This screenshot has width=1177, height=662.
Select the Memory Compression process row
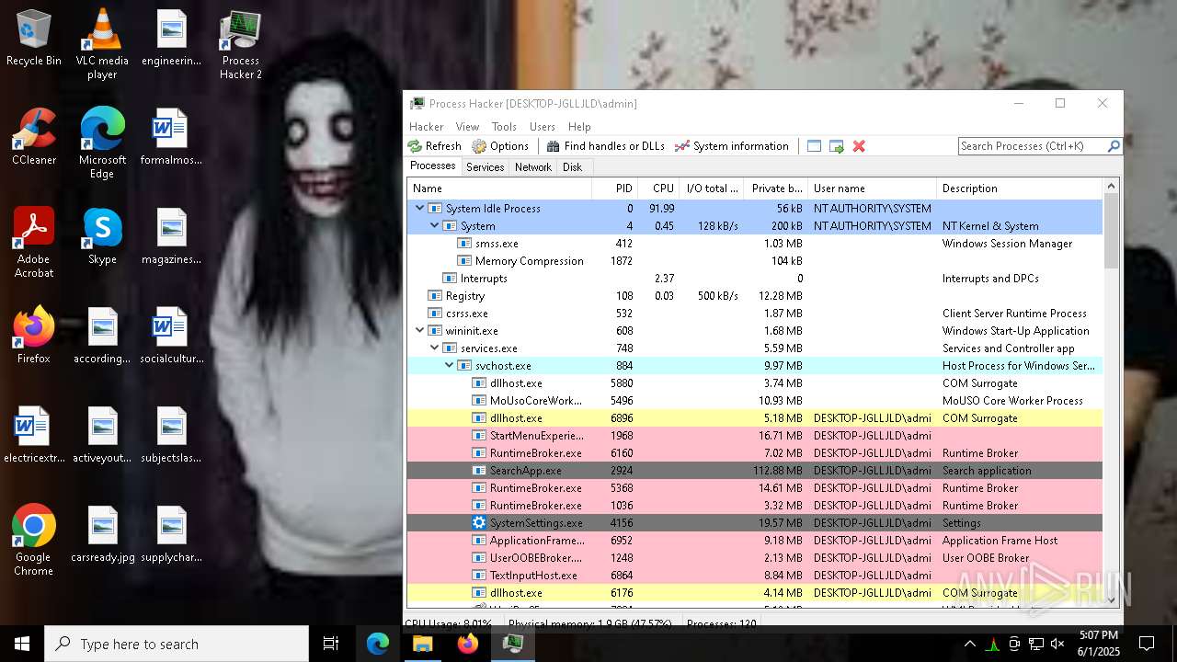755,261
